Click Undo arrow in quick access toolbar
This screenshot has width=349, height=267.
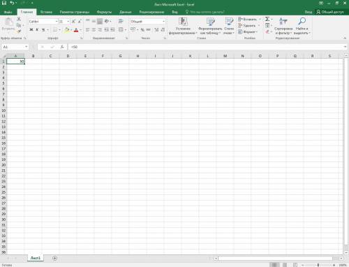click(12, 3)
